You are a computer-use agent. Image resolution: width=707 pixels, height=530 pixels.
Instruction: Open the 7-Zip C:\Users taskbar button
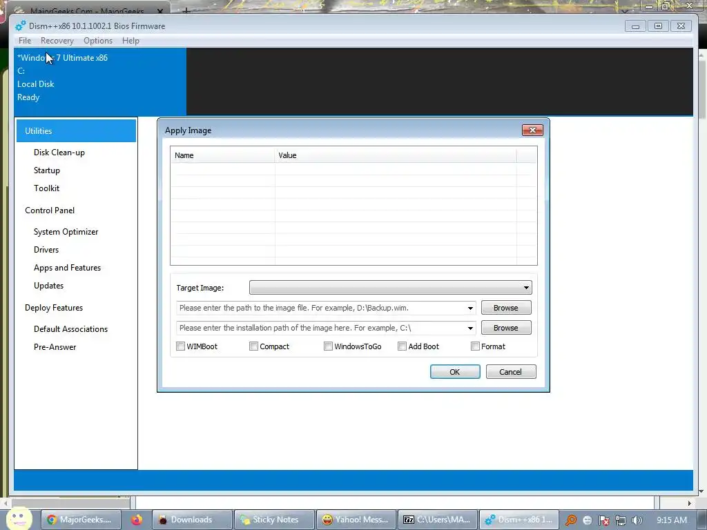pyautogui.click(x=438, y=520)
